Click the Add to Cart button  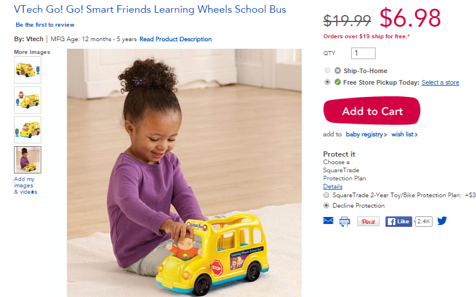[x=372, y=111]
